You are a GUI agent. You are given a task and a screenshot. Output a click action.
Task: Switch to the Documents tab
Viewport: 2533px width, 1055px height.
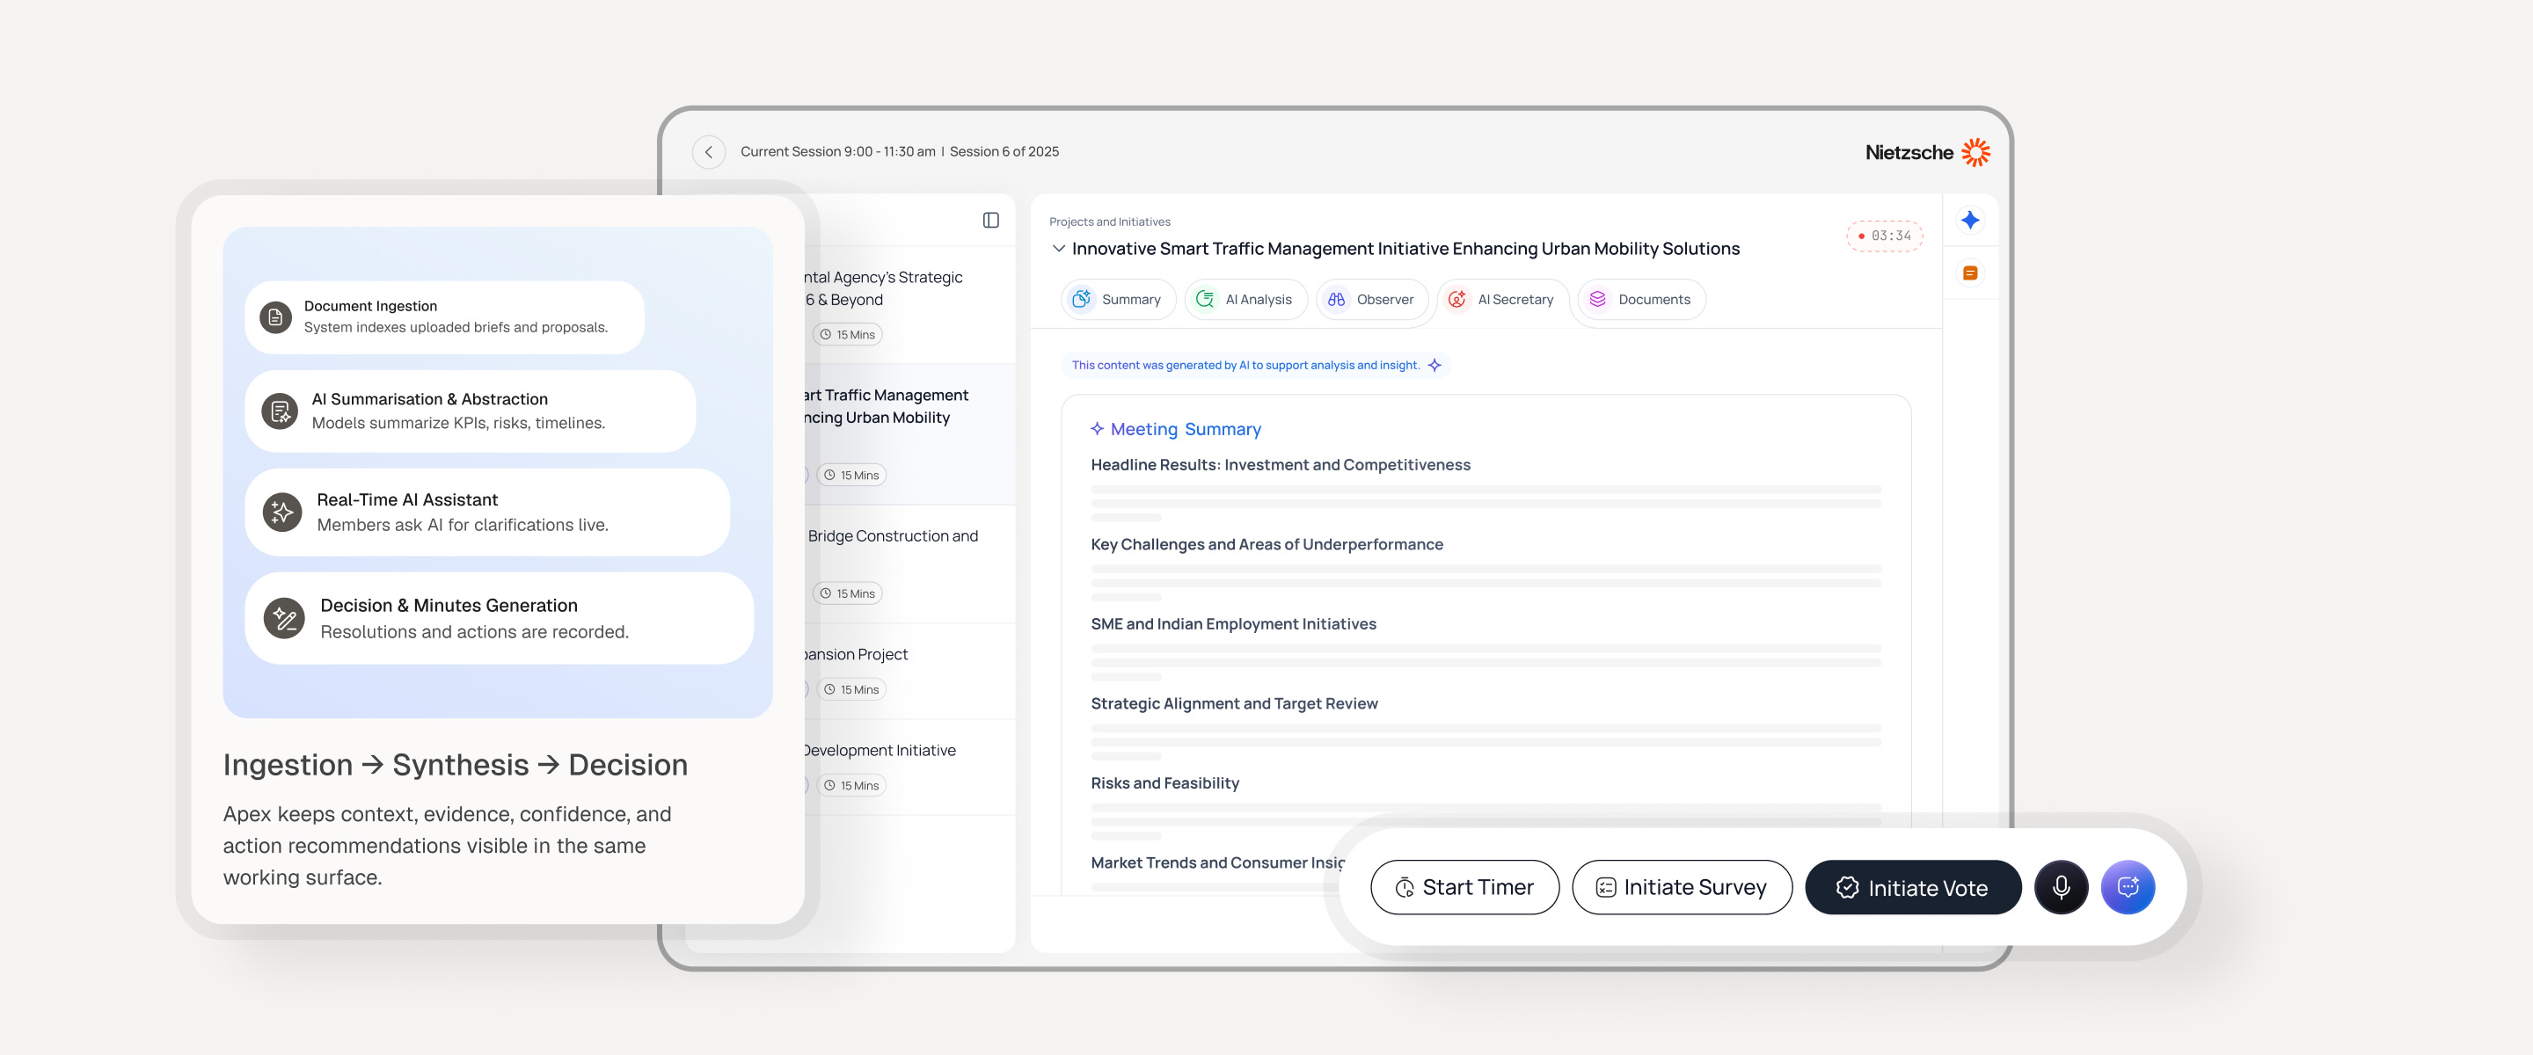point(1641,299)
